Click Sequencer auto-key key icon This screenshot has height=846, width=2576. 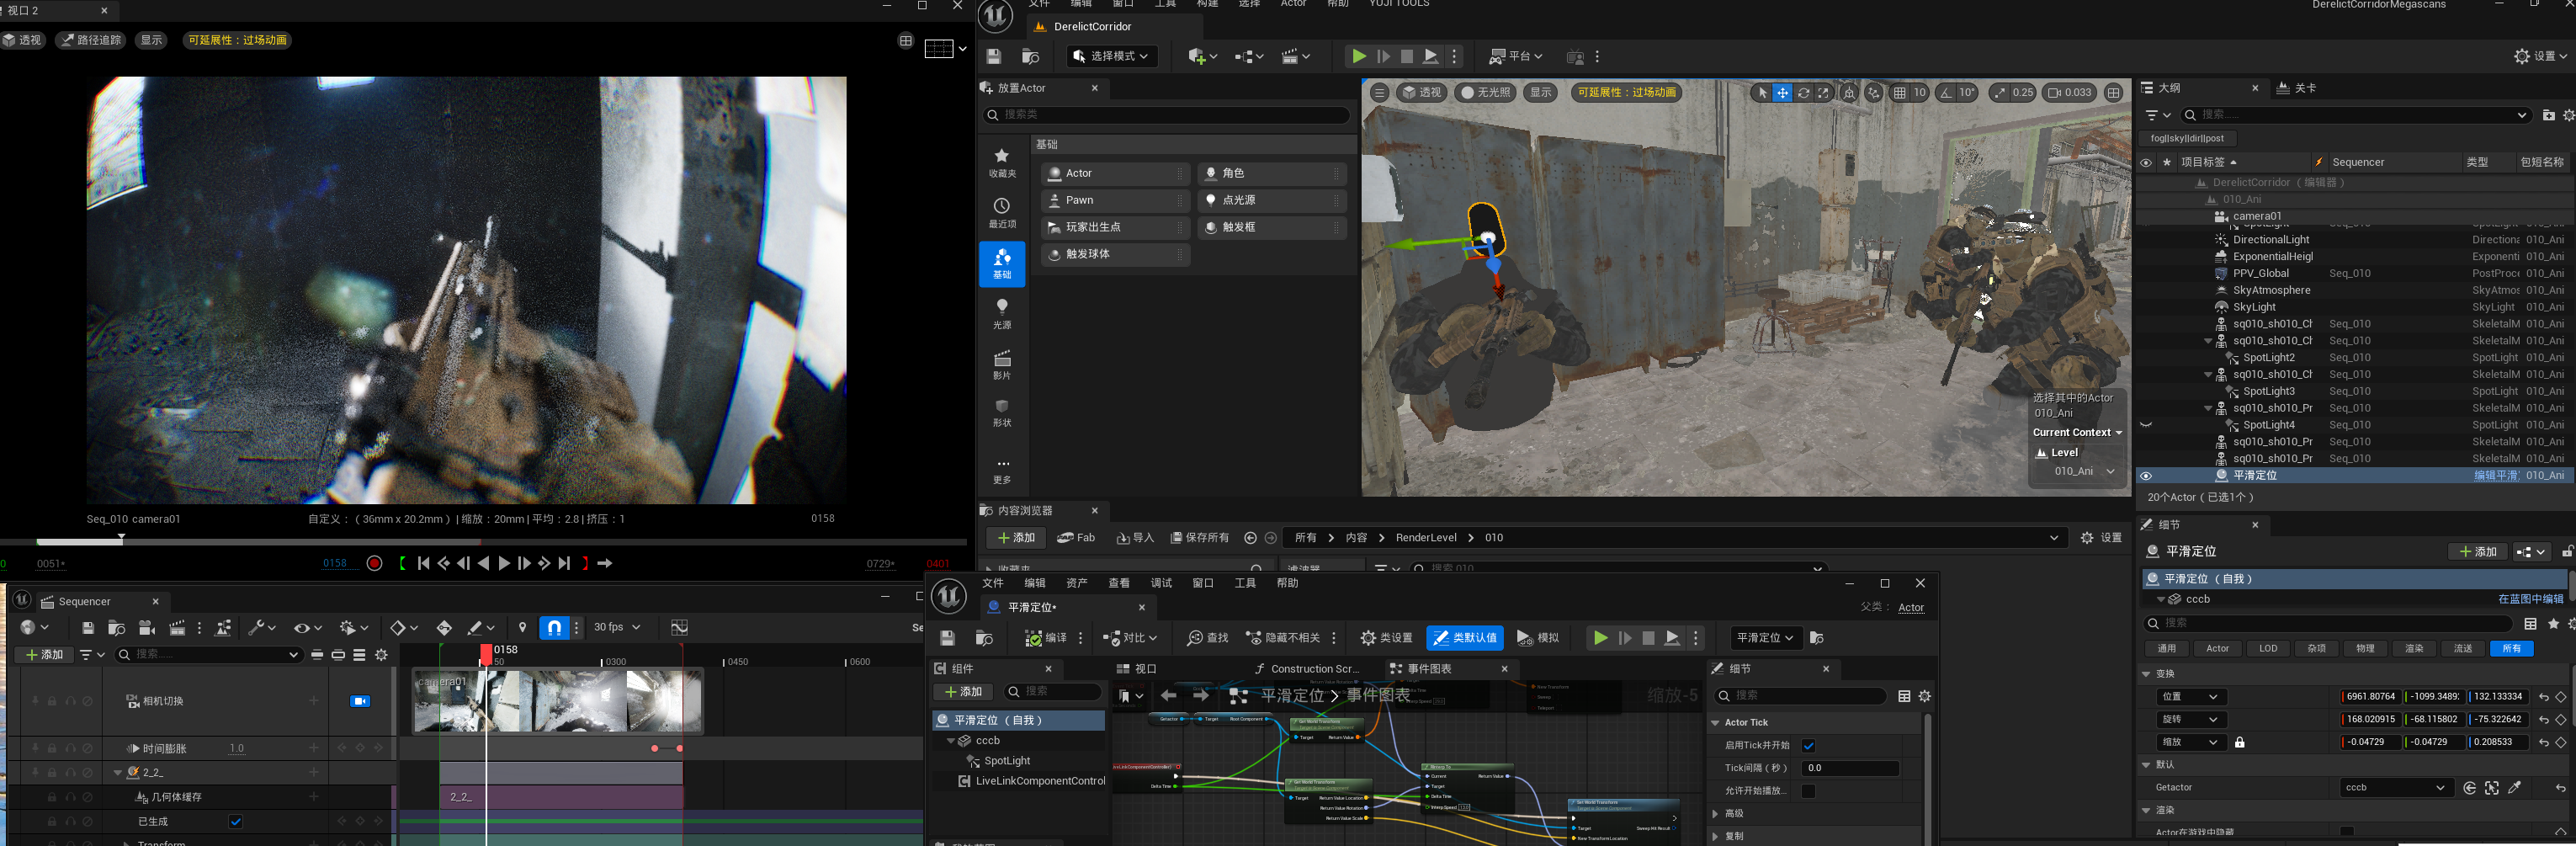[x=444, y=628]
